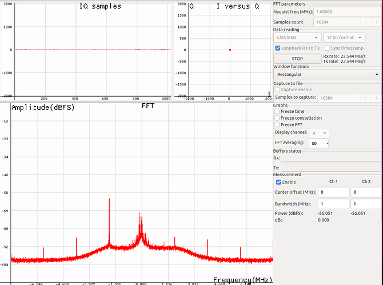Decrease FFT averaging with minus button
383x285 pixels.
point(327,143)
